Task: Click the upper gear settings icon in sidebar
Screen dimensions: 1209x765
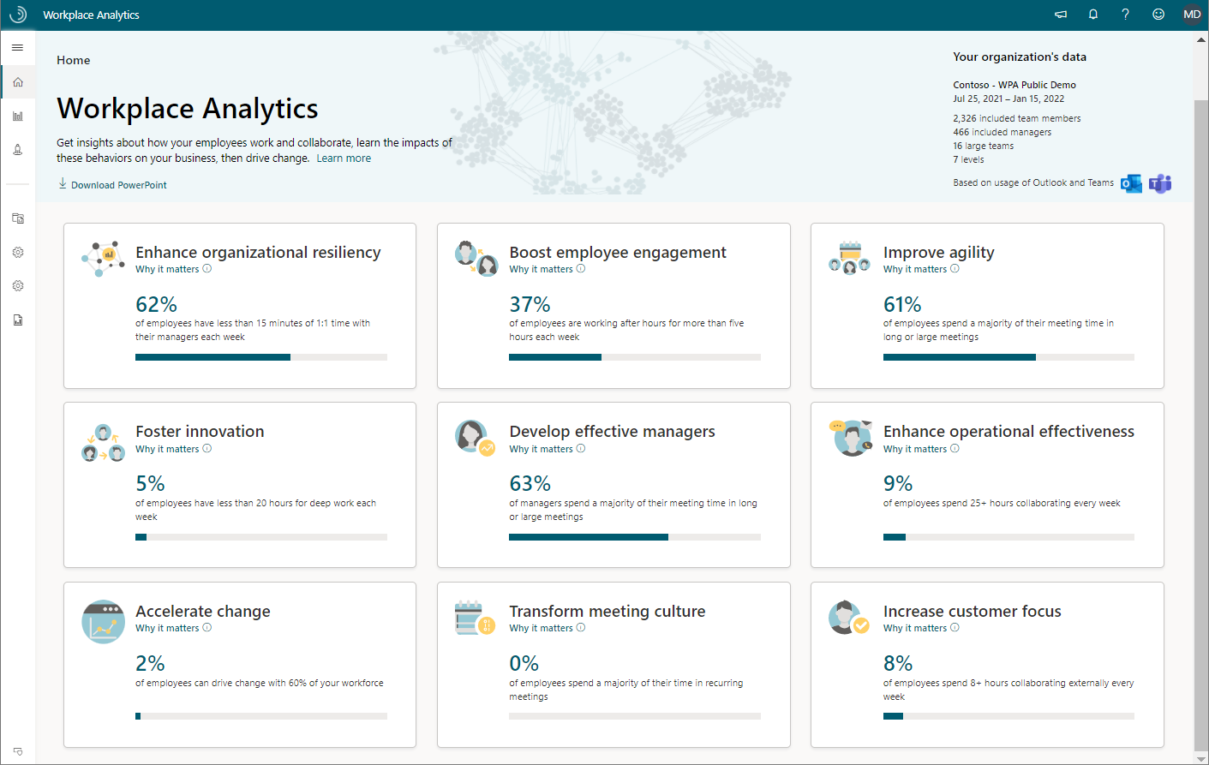Action: (x=18, y=252)
